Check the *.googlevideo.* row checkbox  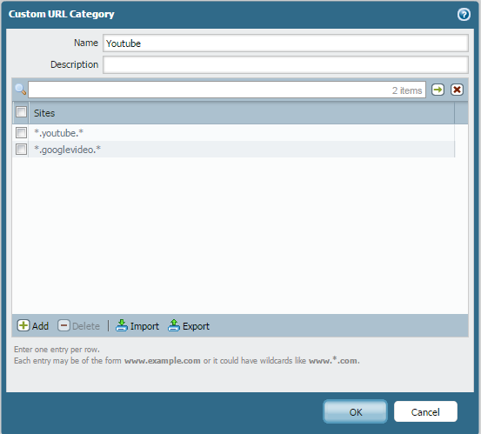click(21, 149)
